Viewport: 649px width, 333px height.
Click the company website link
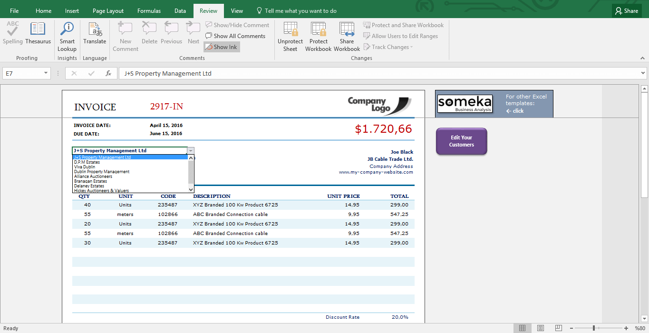point(376,172)
